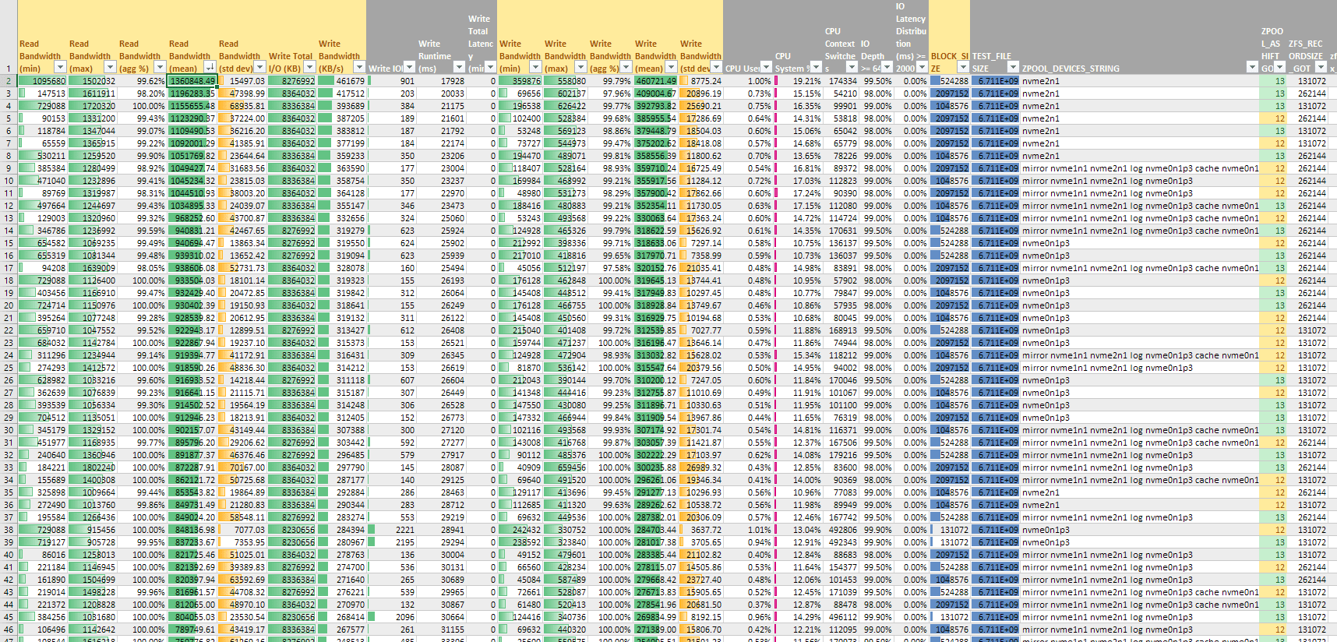Open filter dropdown for Write Bandwidth (agg %)
1337x642 pixels.
pyautogui.click(x=626, y=68)
